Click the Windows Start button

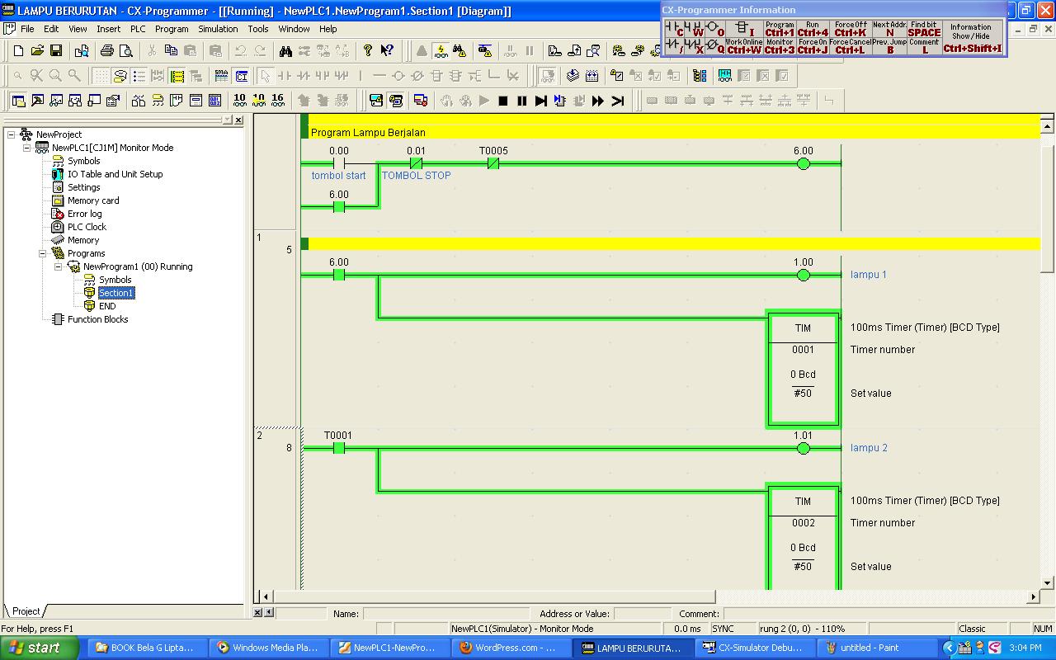click(40, 648)
